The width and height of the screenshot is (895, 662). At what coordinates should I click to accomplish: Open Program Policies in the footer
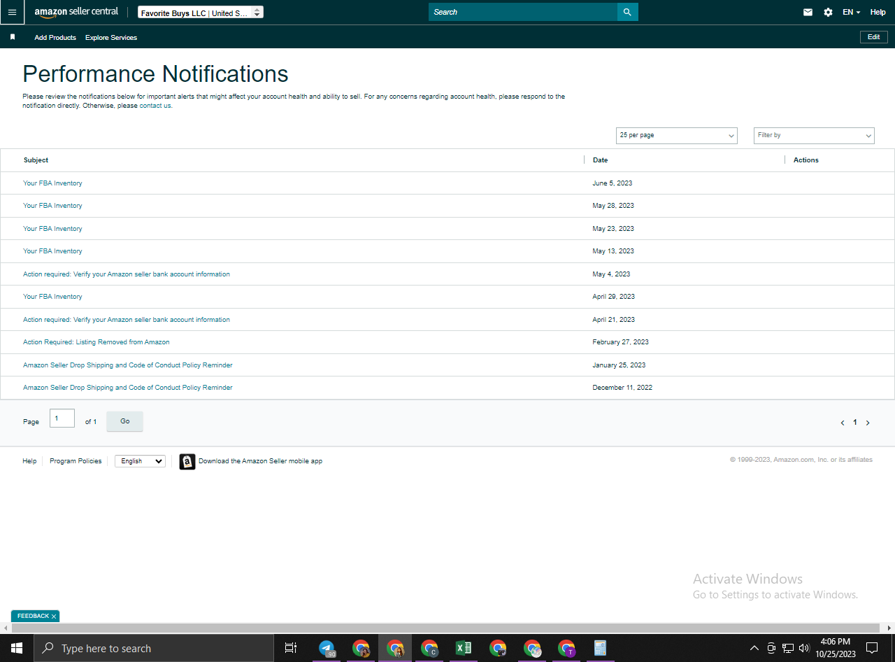tap(76, 461)
